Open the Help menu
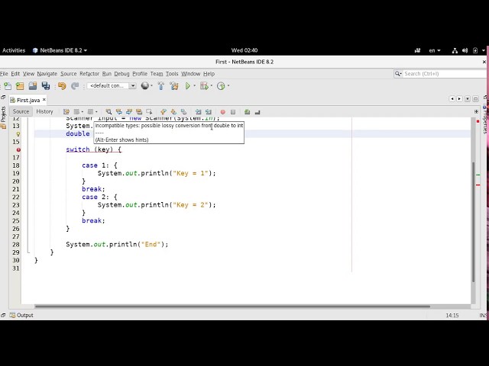This screenshot has width=489, height=366. coord(209,74)
